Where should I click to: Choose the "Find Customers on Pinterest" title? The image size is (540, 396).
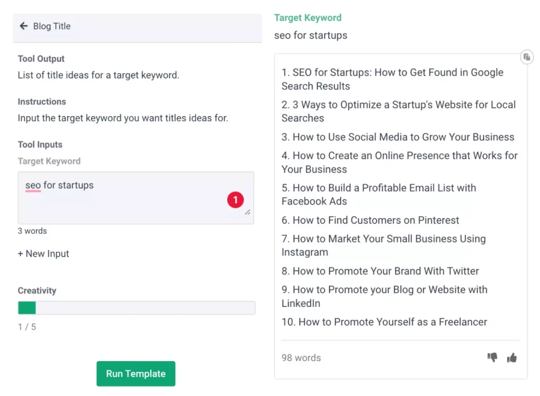tap(370, 220)
